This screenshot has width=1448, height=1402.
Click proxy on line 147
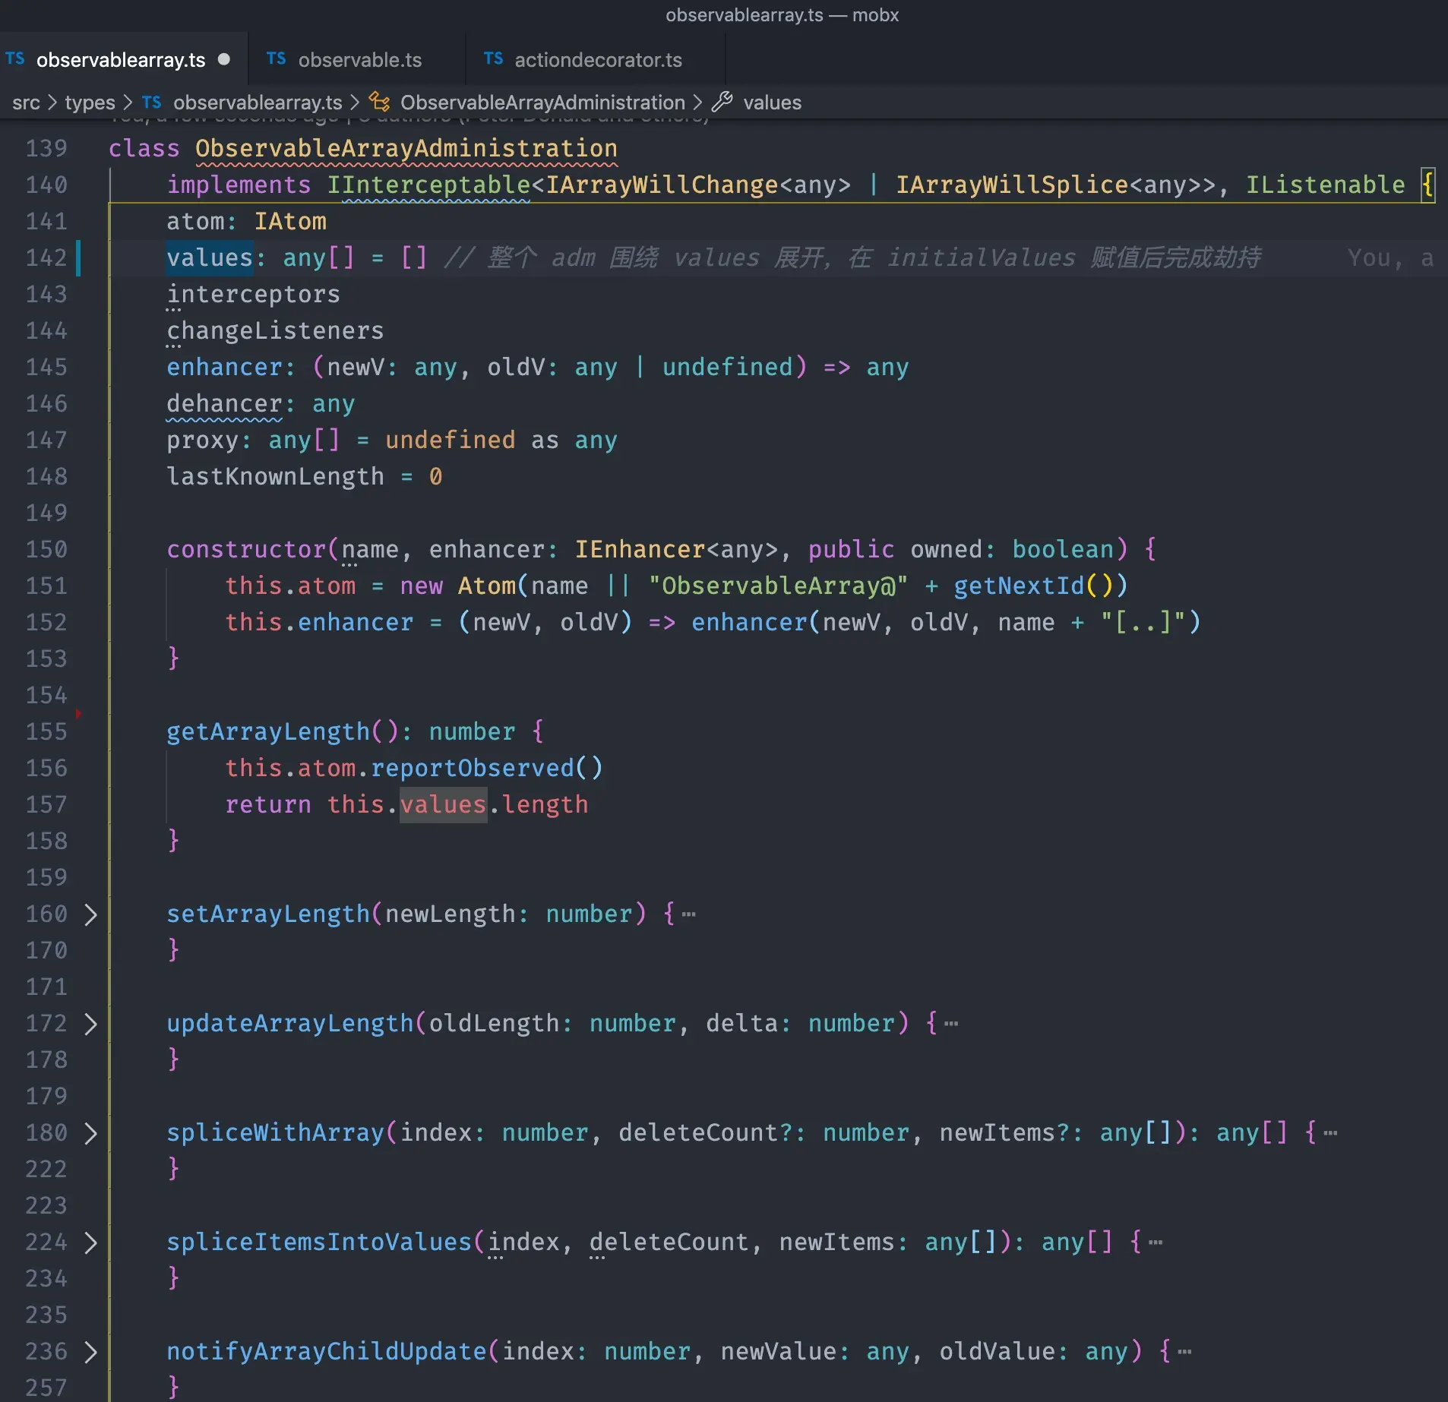click(203, 440)
